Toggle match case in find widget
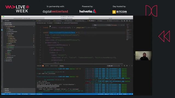This screenshot has height=98, width=175. (x=107, y=25)
